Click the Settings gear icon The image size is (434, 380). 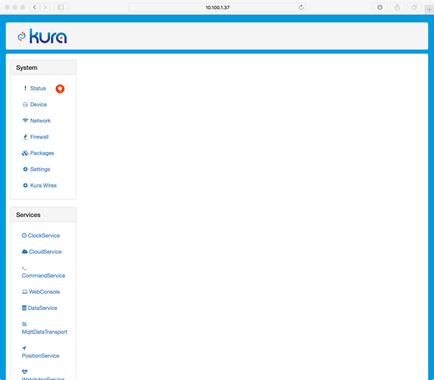point(25,169)
